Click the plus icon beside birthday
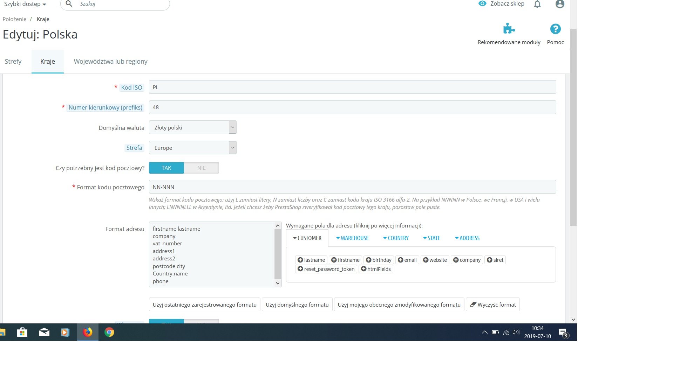The image size is (673, 378). [x=368, y=260]
